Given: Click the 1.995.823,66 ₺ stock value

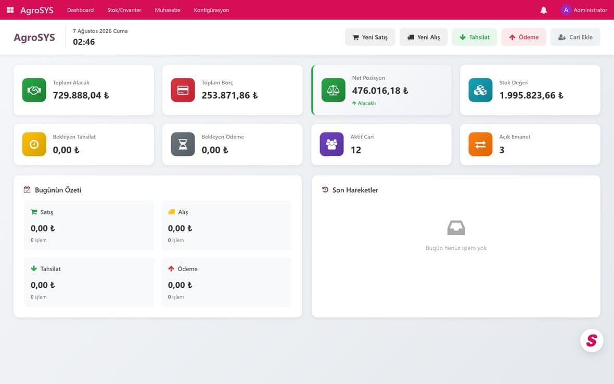Looking at the screenshot, I should 531,95.
